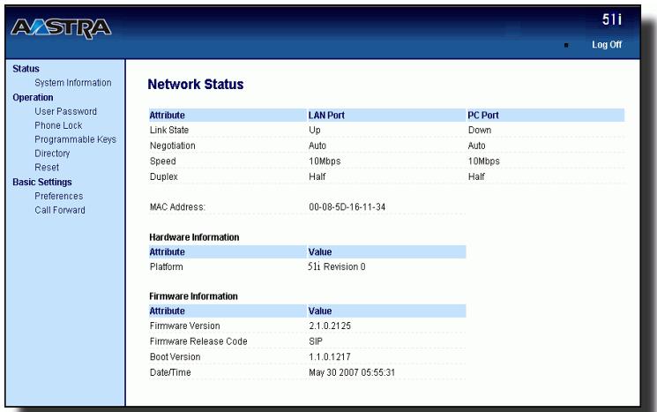Viewport: 657px width, 412px height.
Task: Click the LAN Port speed 10Mbps value
Action: click(325, 161)
